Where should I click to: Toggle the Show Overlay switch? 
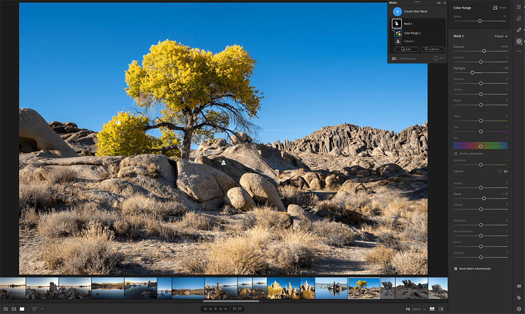(x=394, y=58)
